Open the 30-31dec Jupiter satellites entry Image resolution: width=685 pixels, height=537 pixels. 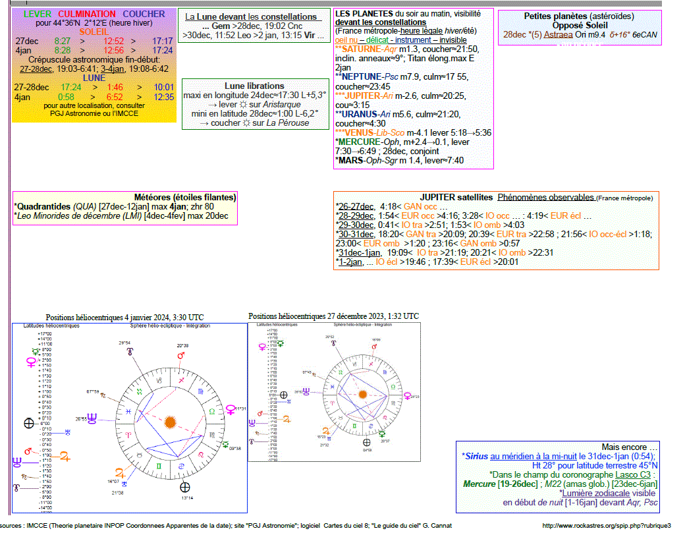(x=356, y=234)
